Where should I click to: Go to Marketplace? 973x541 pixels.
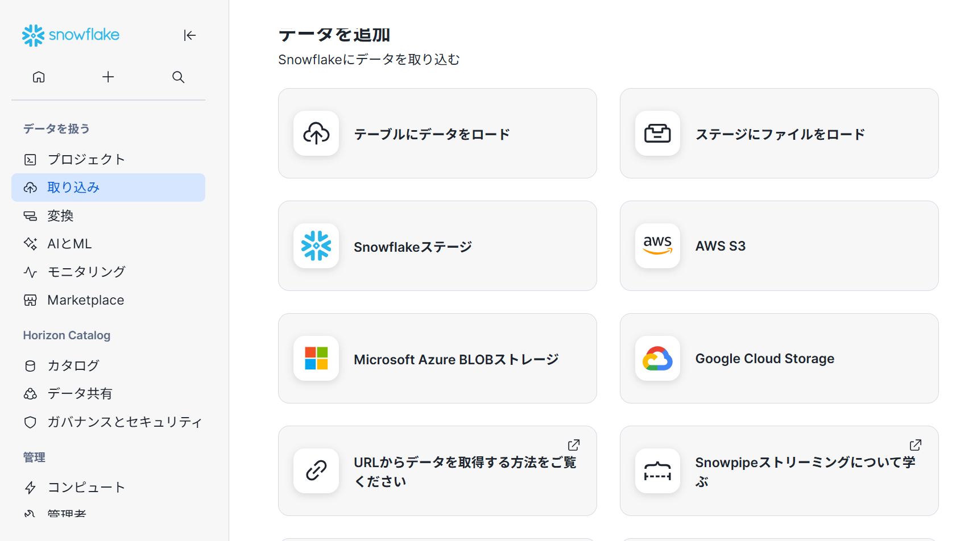[108, 300]
